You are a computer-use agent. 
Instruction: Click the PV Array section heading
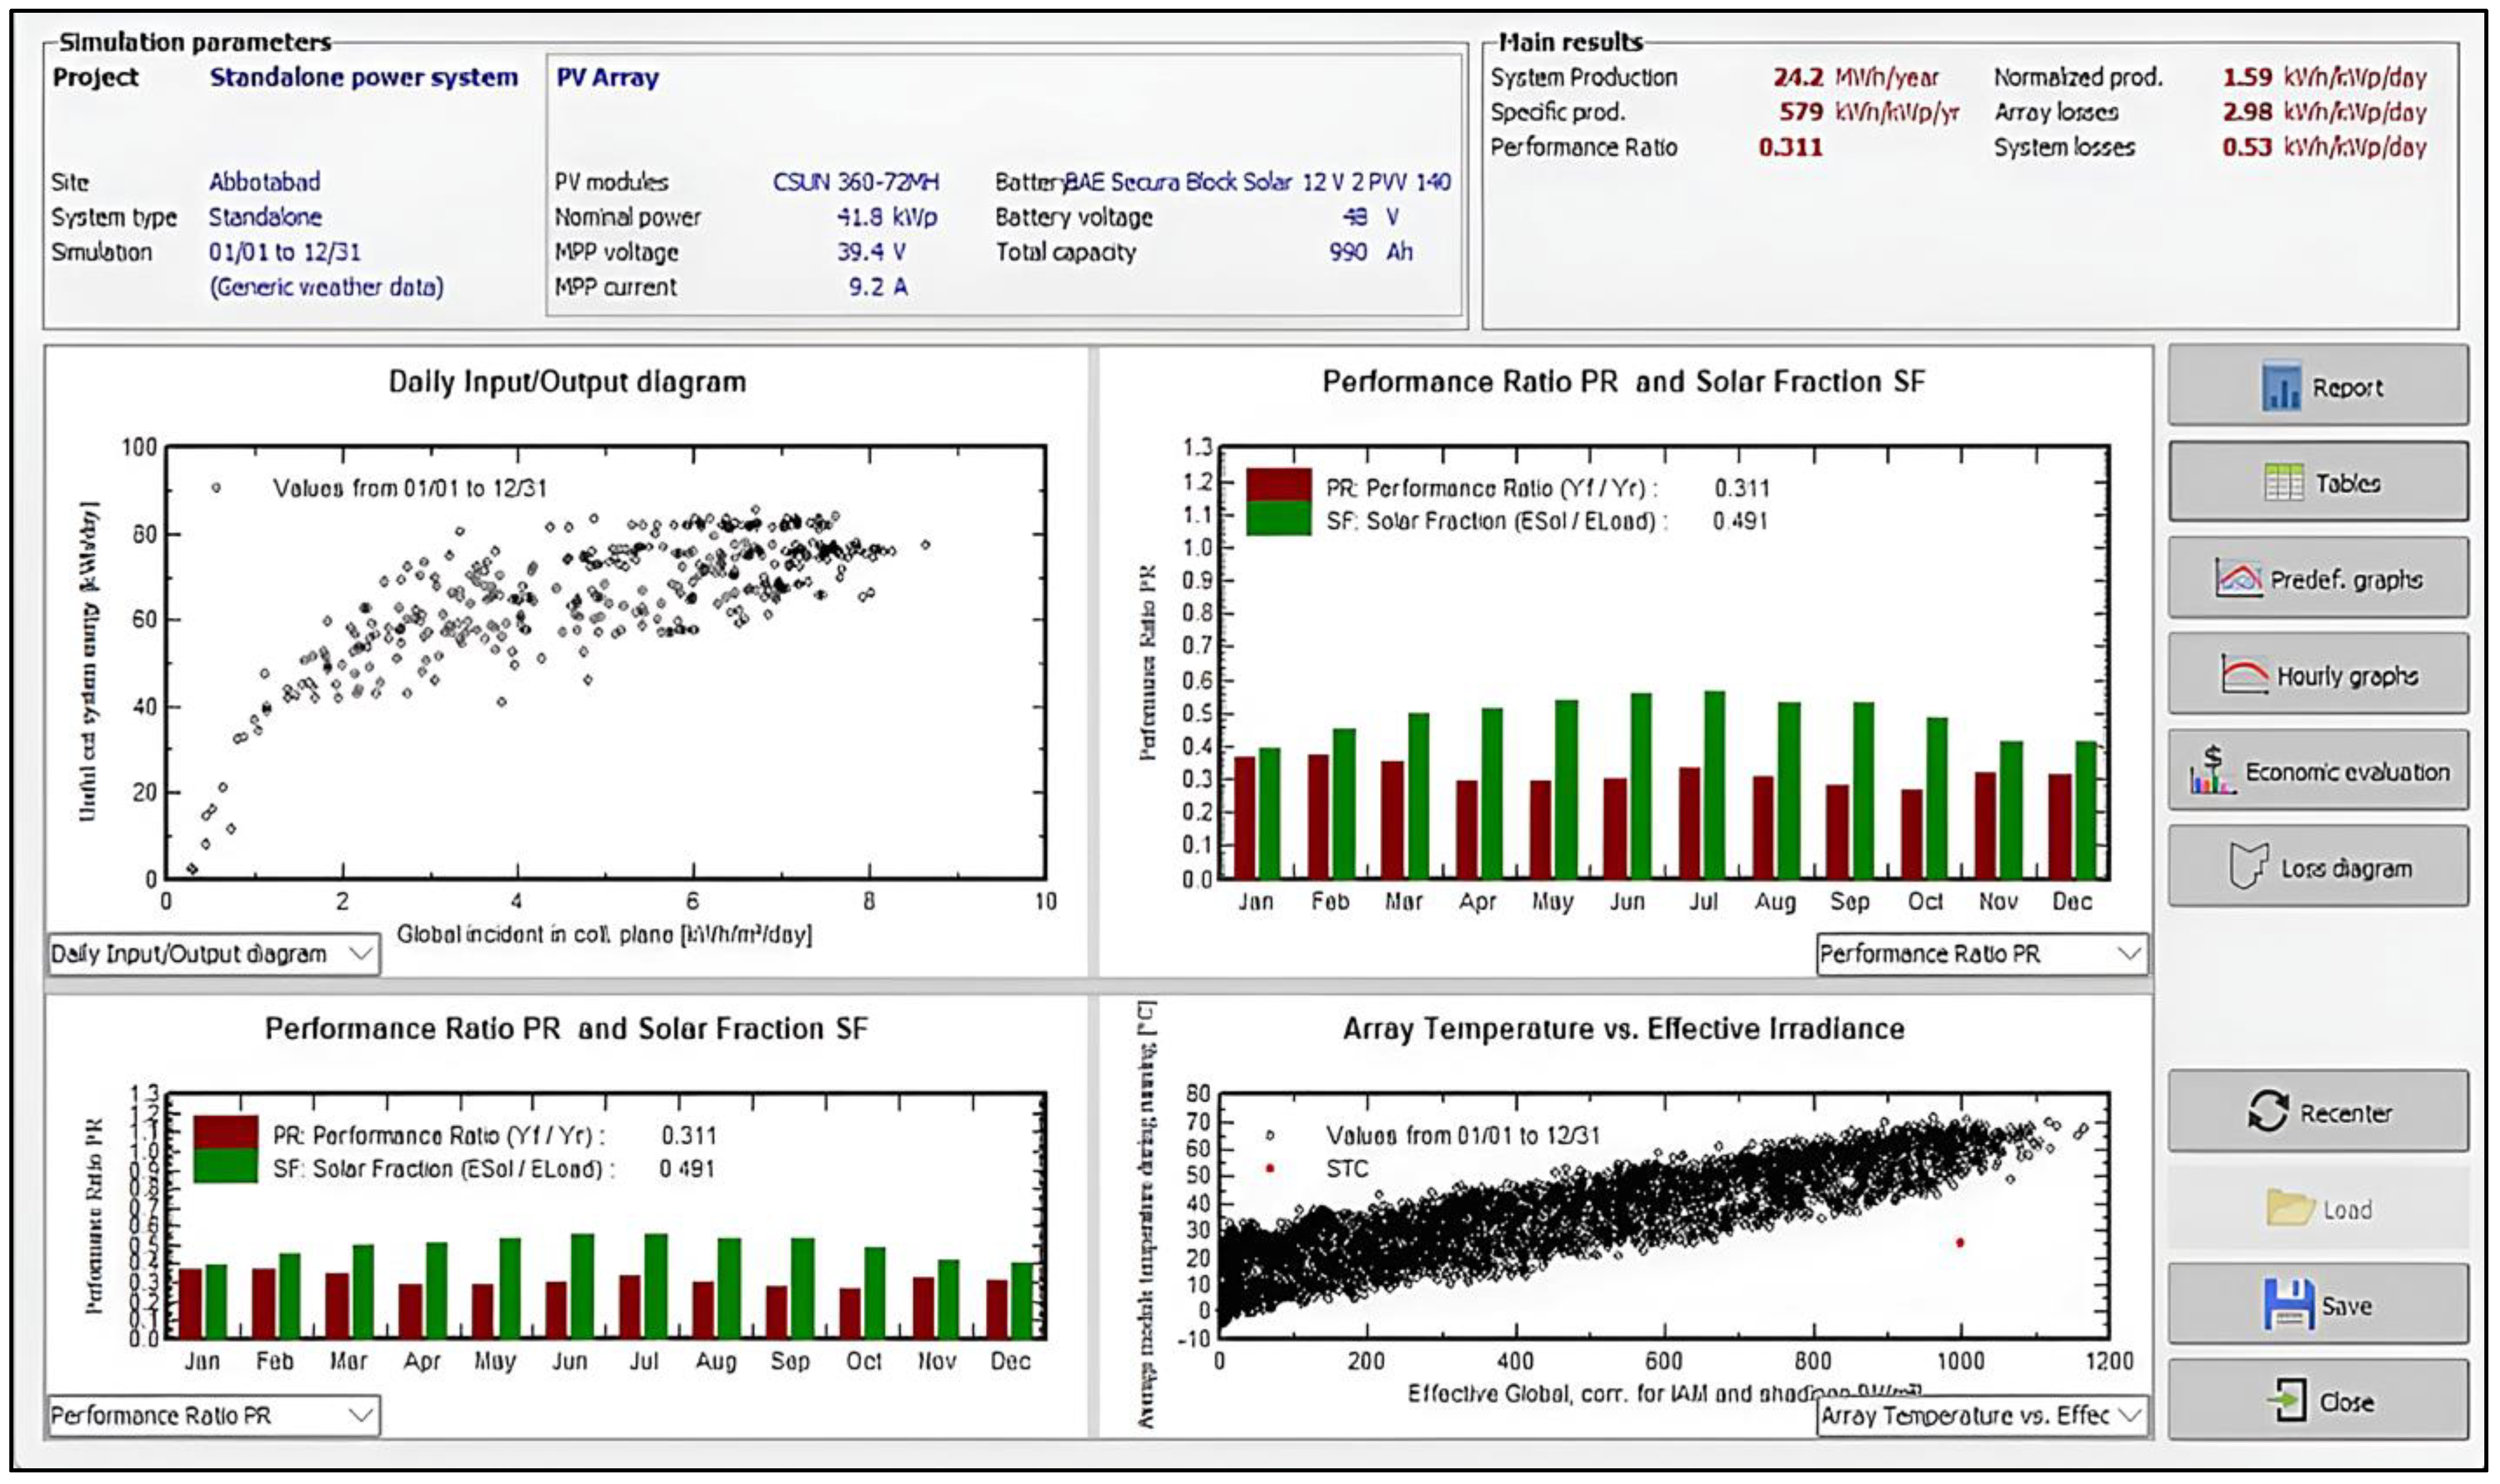607,77
